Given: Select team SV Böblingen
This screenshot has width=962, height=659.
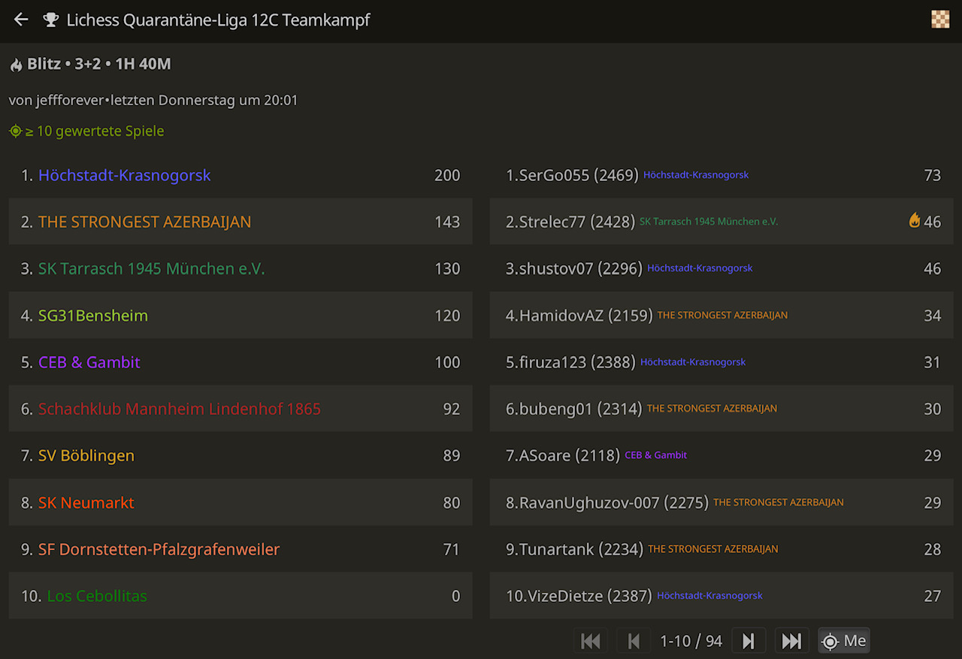Looking at the screenshot, I should tap(240, 455).
